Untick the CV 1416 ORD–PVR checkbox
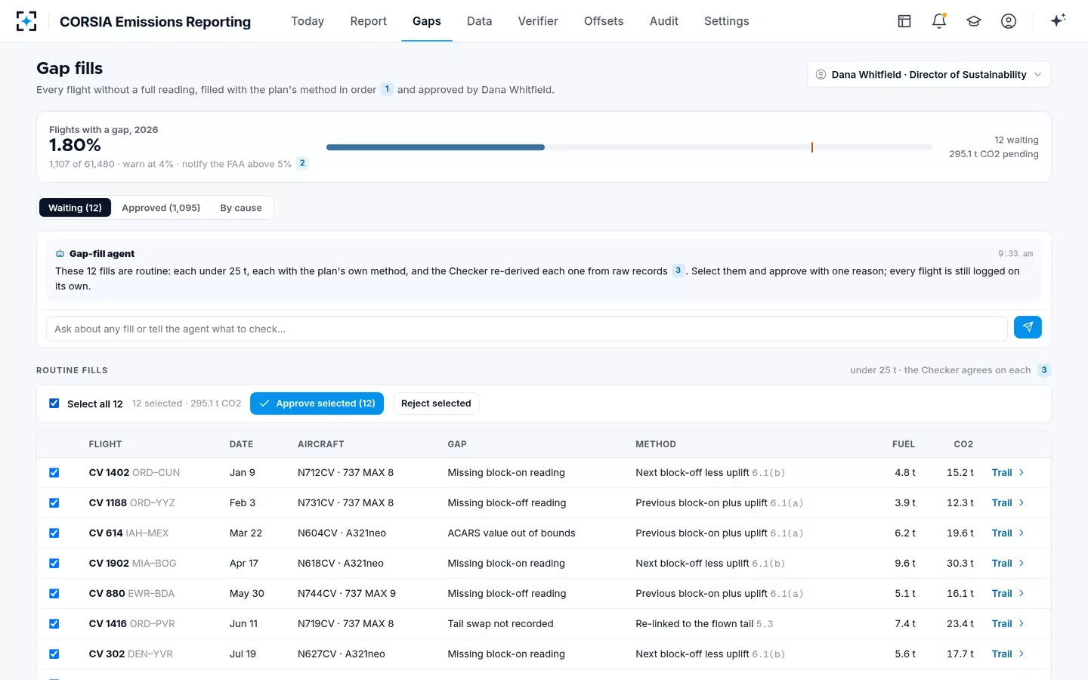The width and height of the screenshot is (1088, 680). [x=54, y=624]
